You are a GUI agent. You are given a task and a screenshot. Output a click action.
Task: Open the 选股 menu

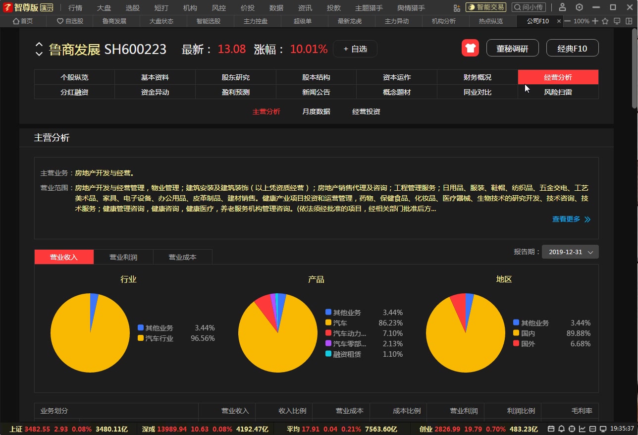coord(133,8)
